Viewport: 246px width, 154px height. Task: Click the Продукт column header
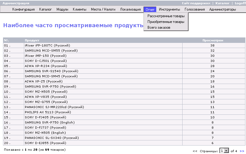pyautogui.click(x=32, y=40)
